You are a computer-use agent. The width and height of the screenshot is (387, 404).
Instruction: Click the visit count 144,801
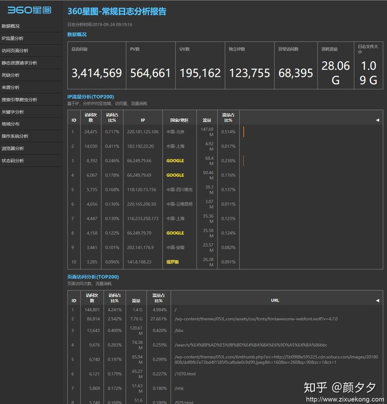pos(92,310)
